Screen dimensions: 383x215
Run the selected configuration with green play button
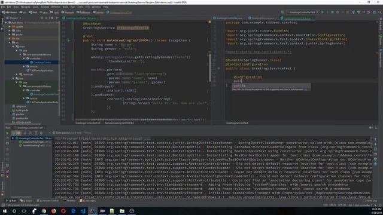[323, 12]
